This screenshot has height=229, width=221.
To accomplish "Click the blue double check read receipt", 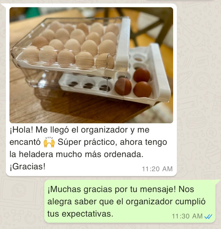I will [x=208, y=216].
